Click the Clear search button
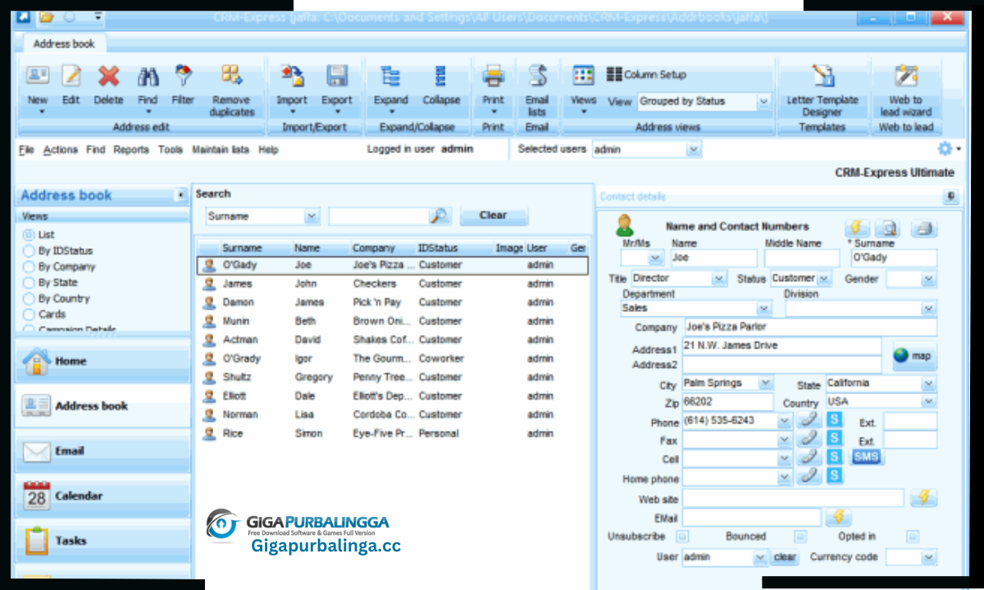The width and height of the screenshot is (984, 590). click(x=493, y=216)
